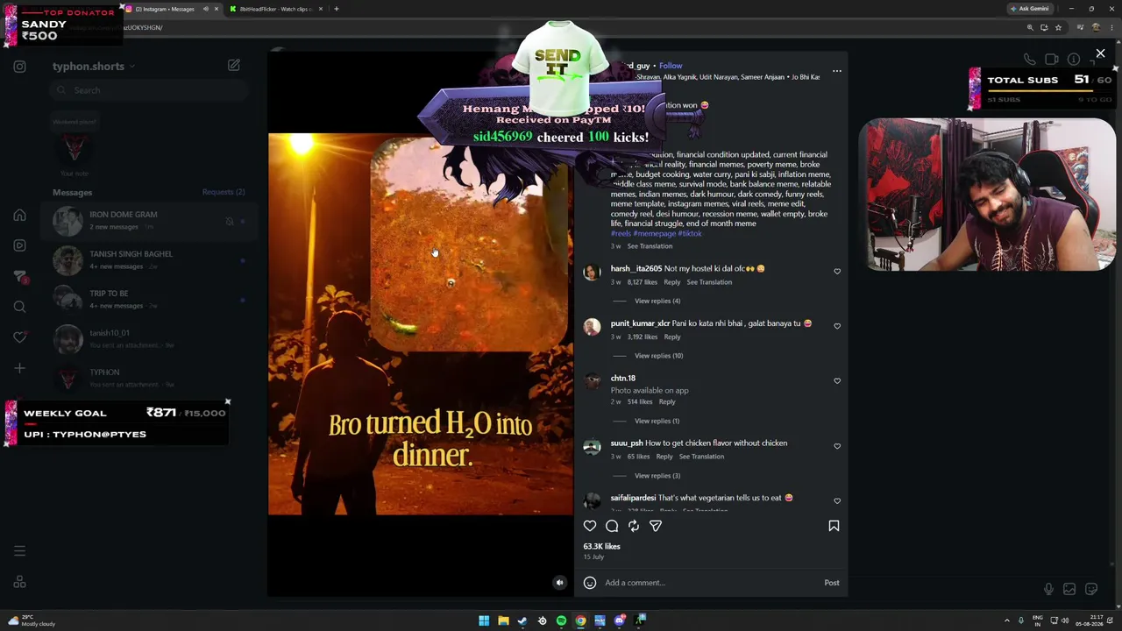Like harsh_ita2605's comment
The height and width of the screenshot is (631, 1122).
click(x=837, y=272)
